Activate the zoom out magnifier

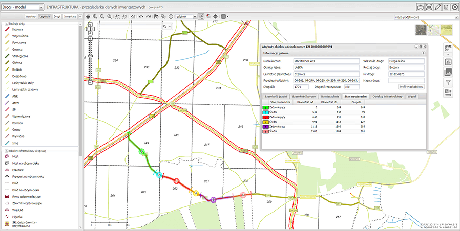(102, 16)
